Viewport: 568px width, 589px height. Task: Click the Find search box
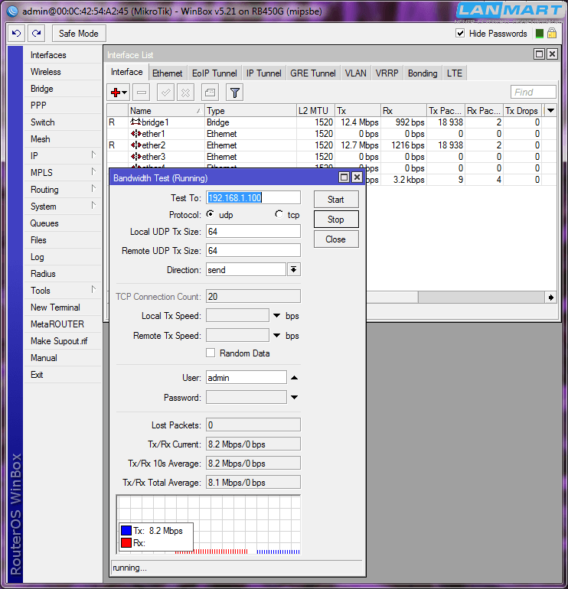tap(534, 92)
